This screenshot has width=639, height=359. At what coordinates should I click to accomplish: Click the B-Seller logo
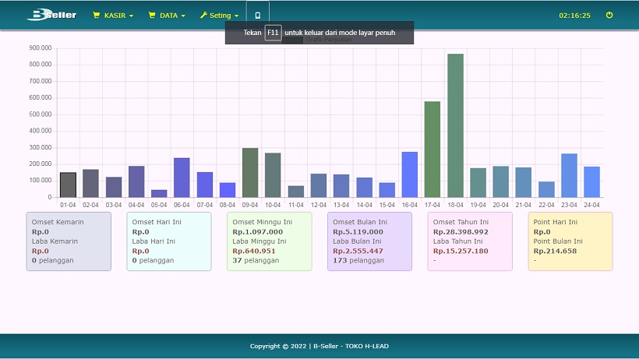click(x=51, y=15)
